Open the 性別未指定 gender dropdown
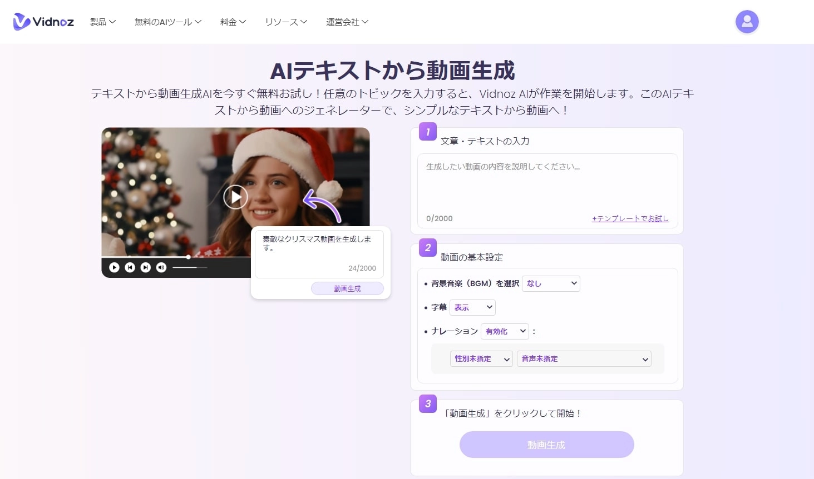 pyautogui.click(x=481, y=359)
